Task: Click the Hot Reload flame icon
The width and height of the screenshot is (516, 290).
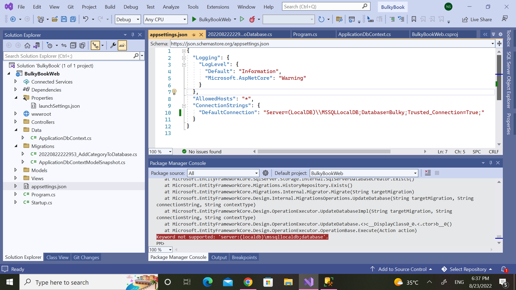Action: (252, 19)
